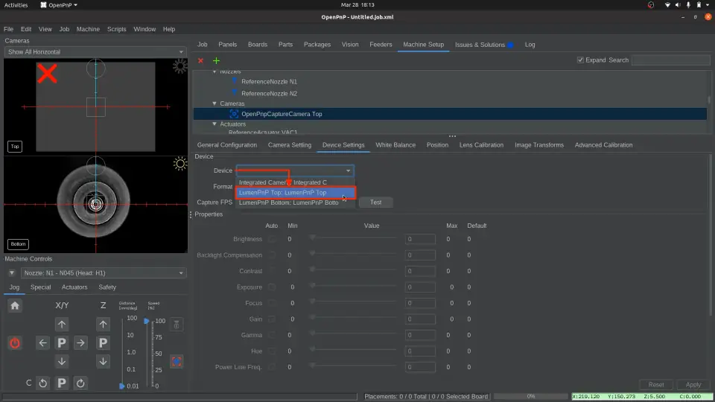Click the green add item icon
The image size is (715, 402).
click(x=217, y=60)
